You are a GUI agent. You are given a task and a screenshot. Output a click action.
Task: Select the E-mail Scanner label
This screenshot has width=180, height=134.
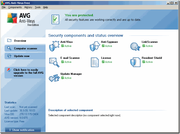pyautogui.click(x=70, y=58)
